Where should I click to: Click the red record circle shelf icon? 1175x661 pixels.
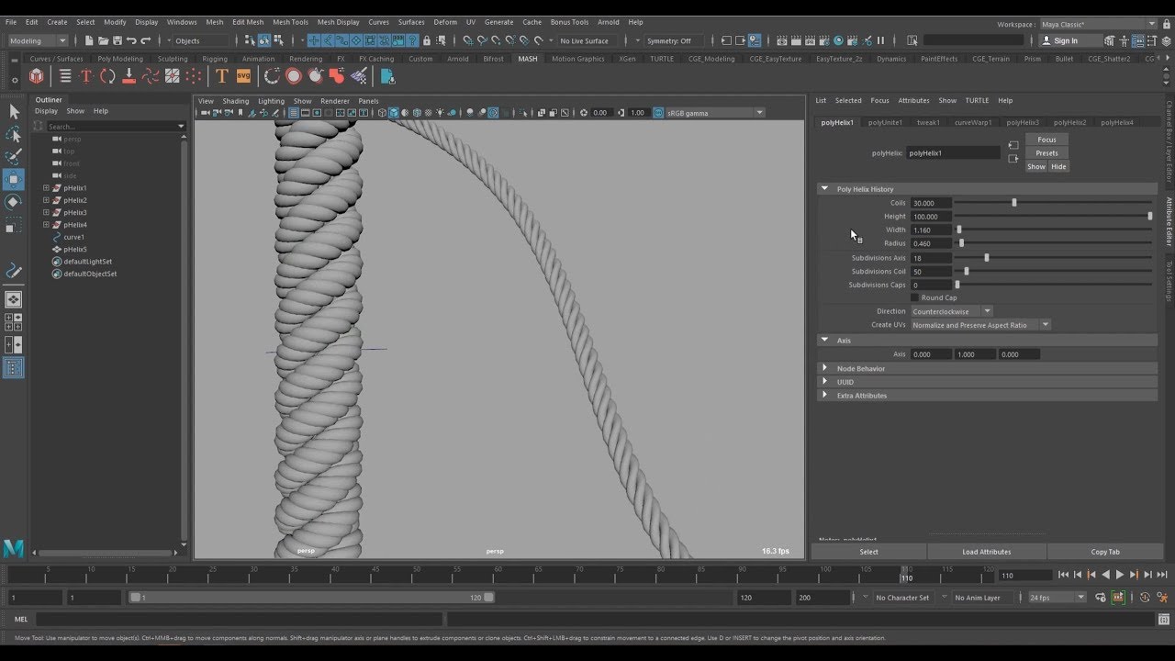click(294, 76)
